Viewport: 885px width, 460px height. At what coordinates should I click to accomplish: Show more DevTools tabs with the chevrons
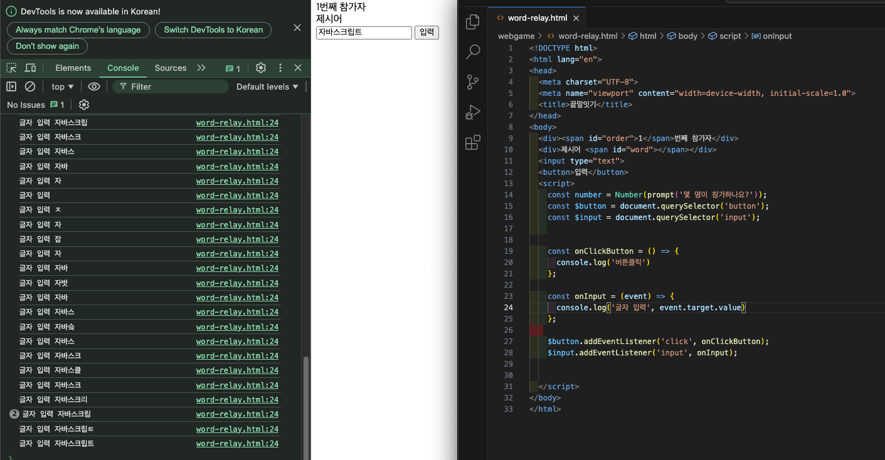tap(201, 68)
